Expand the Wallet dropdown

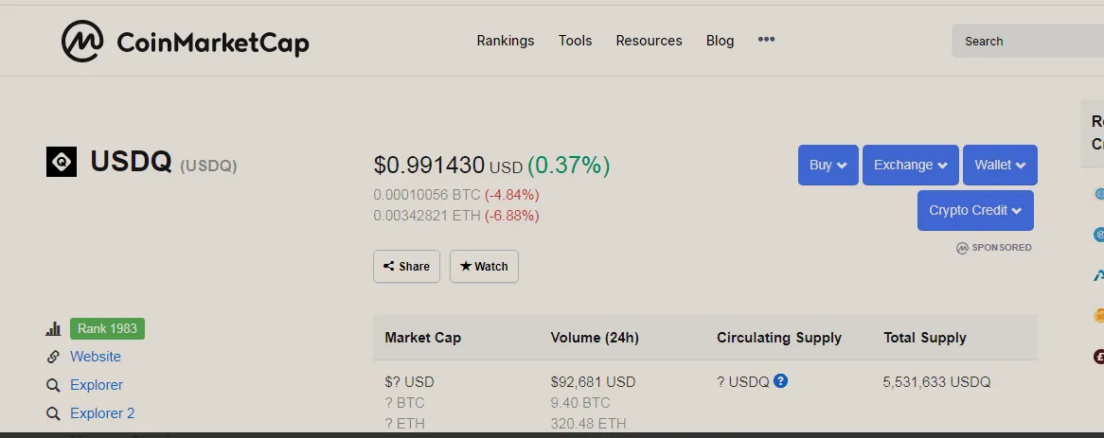pyautogui.click(x=1000, y=166)
